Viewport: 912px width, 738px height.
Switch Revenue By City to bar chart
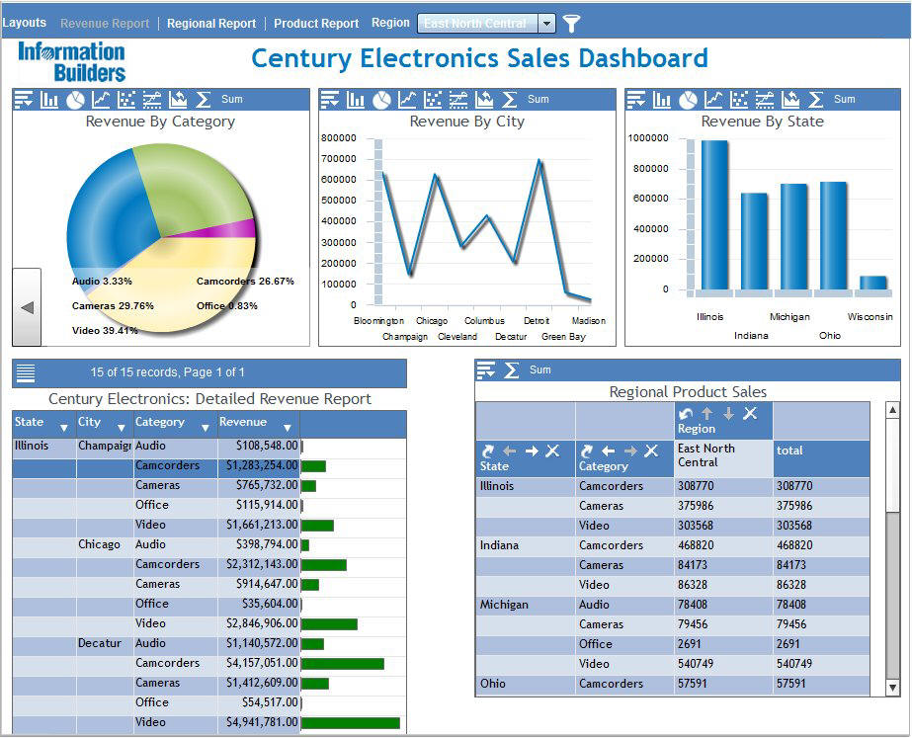tap(356, 100)
